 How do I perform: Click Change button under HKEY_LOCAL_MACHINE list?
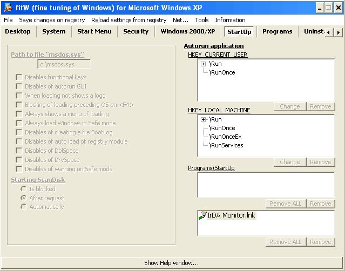tap(290, 162)
